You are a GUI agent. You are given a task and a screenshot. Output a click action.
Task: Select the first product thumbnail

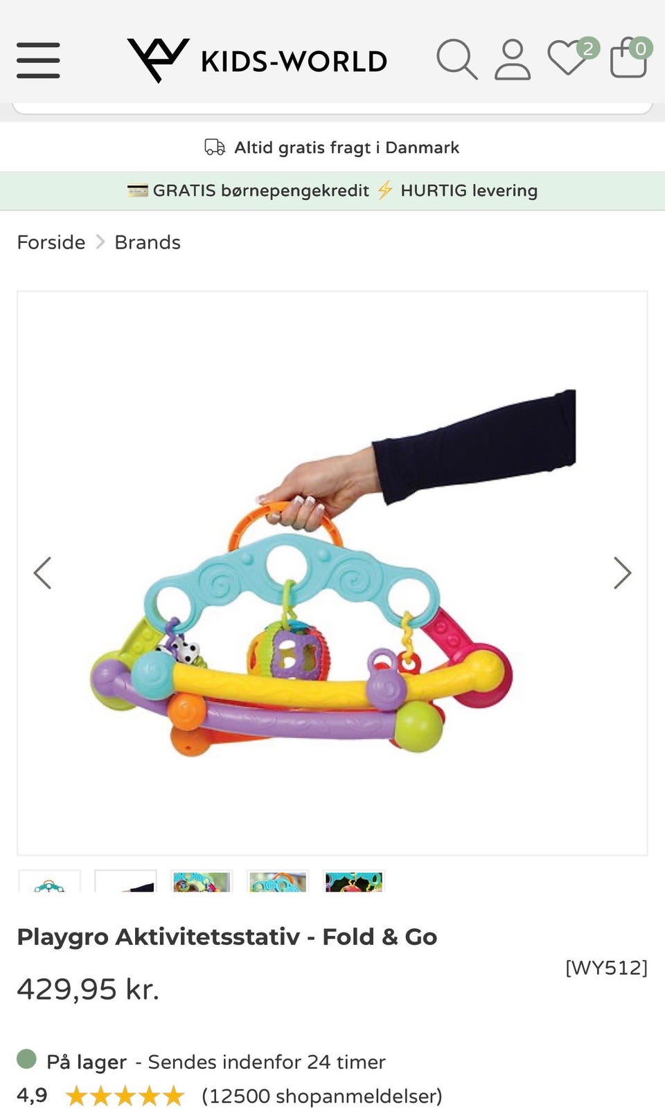(49, 881)
